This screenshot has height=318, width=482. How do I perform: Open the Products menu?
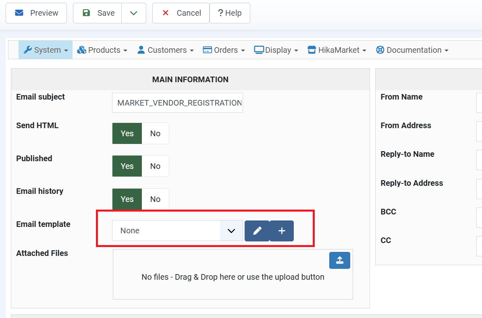102,50
